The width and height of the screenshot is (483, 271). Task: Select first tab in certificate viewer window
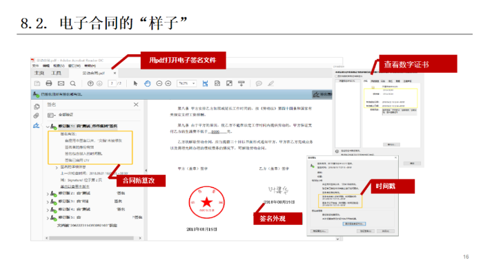pos(366,81)
